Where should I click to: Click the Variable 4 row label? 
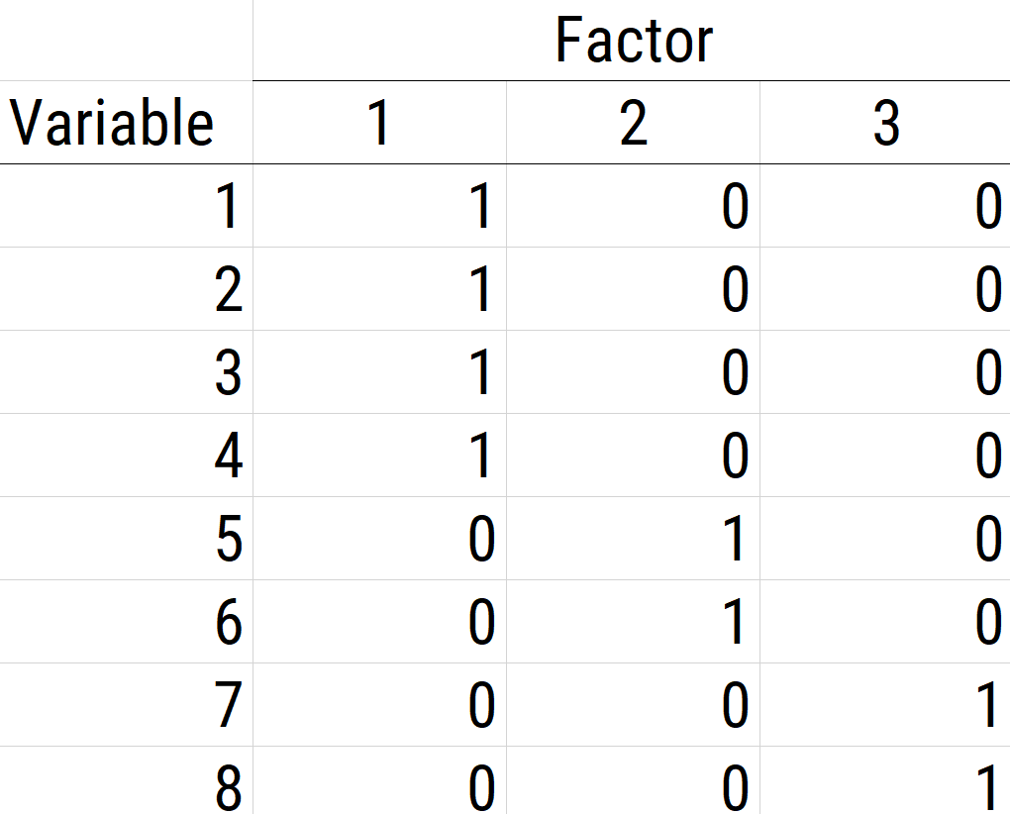(228, 457)
